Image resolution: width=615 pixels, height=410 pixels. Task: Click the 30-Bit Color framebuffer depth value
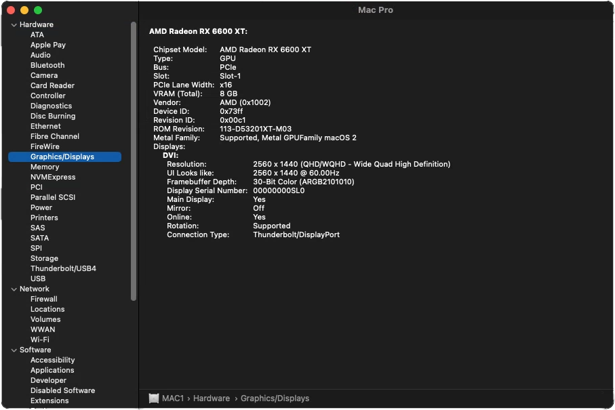[304, 182]
